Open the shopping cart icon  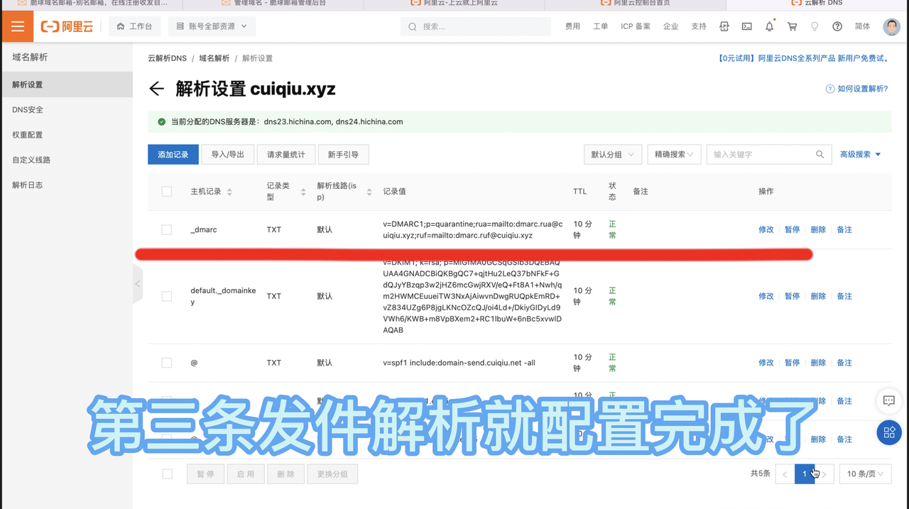point(792,26)
